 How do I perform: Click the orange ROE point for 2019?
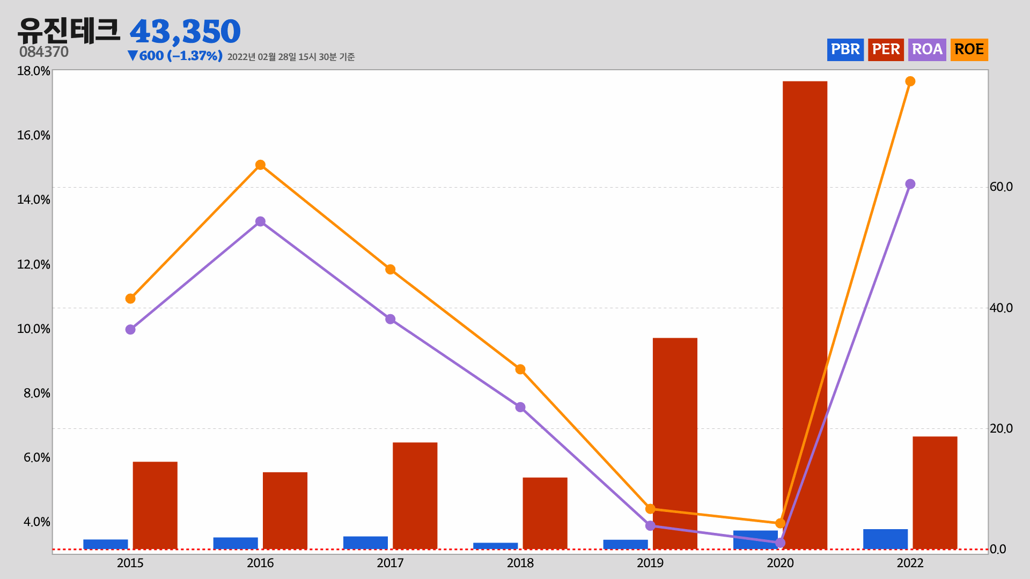650,509
